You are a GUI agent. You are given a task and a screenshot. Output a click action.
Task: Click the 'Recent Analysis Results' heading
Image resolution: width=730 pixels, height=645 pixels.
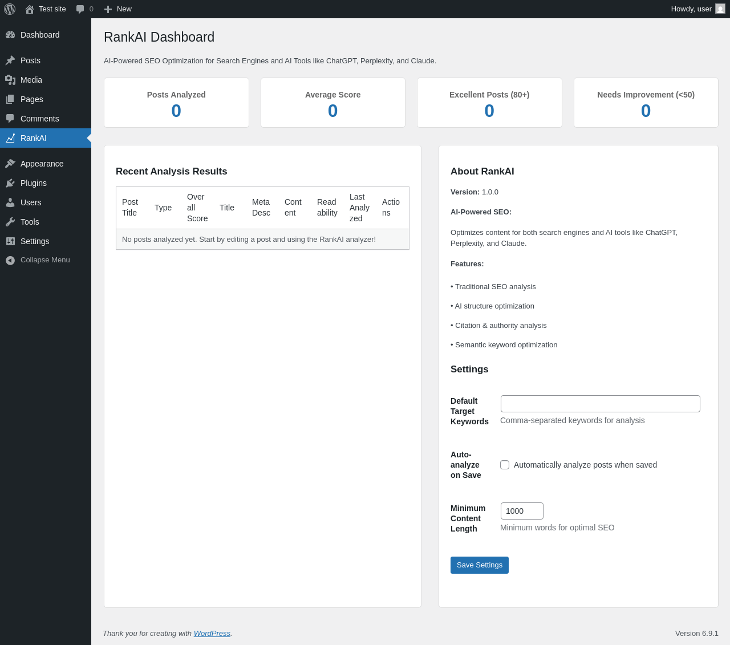(172, 172)
